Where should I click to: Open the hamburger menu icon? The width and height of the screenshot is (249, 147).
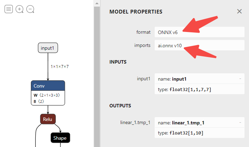pyautogui.click(x=9, y=9)
